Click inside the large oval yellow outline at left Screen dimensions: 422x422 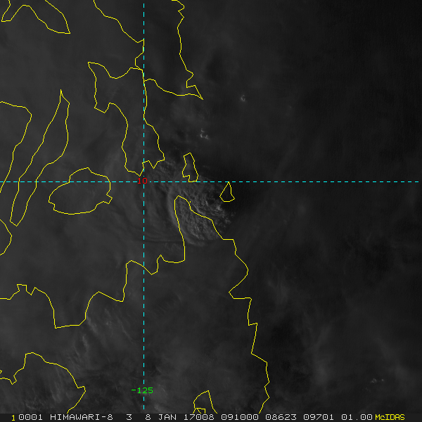click(79, 191)
